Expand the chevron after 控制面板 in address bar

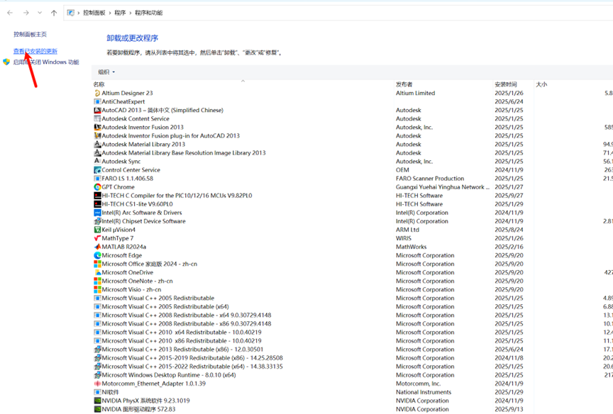110,13
